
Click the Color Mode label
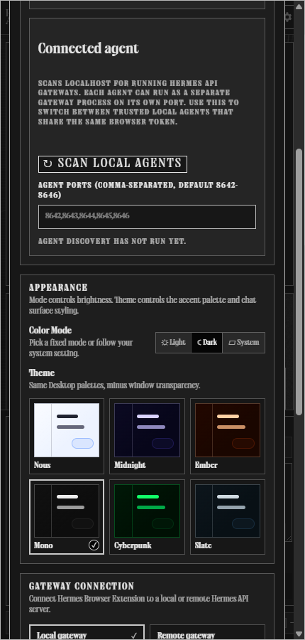pos(50,330)
